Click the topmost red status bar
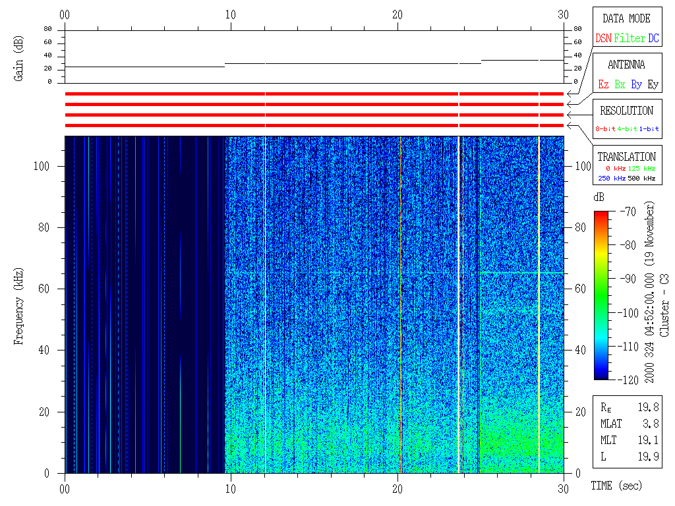675x506 pixels. tap(314, 94)
